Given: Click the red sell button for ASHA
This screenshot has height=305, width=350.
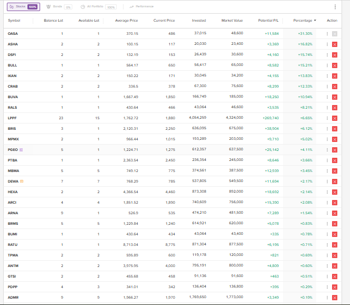Looking at the screenshot, I should point(335,44).
